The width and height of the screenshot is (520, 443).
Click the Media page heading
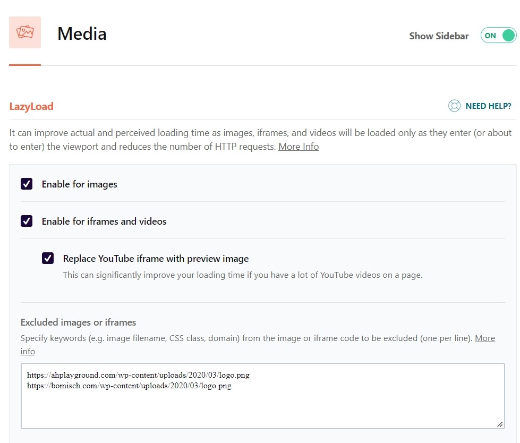(82, 34)
